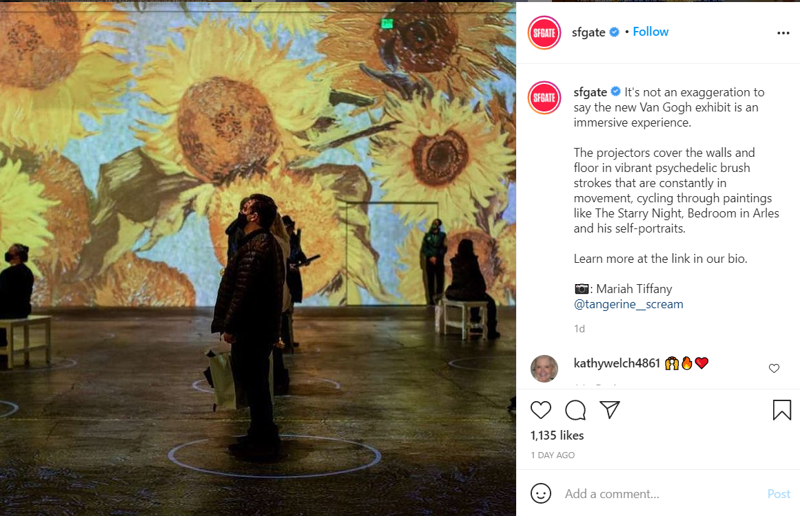Click the sfgate username in header
Viewport: 800px width, 516px height.
pos(588,32)
